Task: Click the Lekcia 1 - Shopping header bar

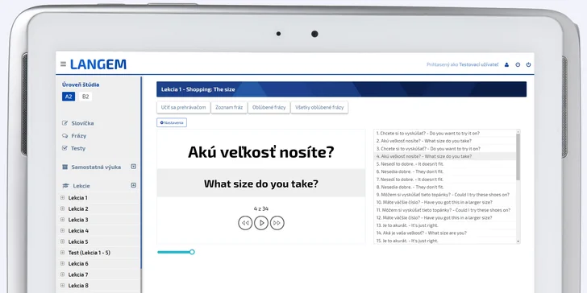Action: 341,89
